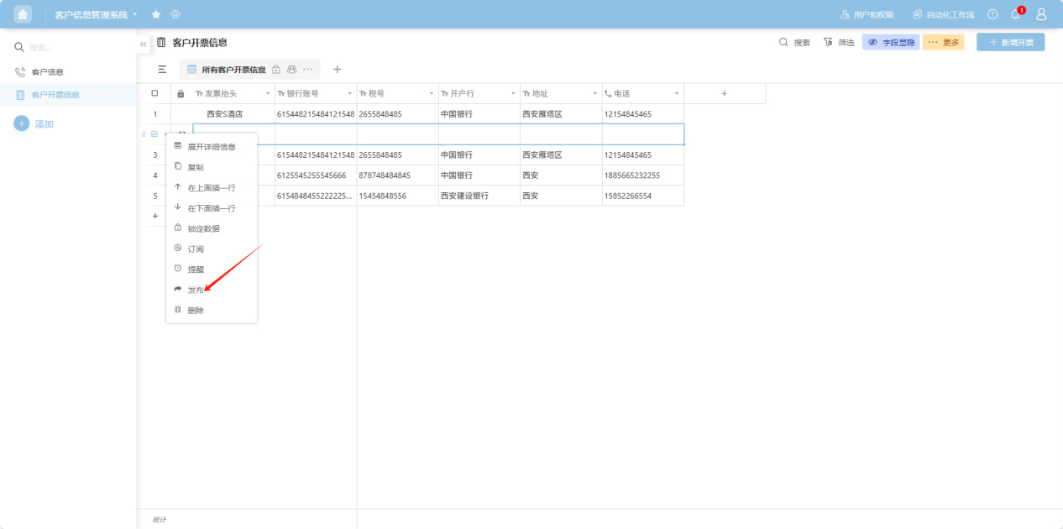Toggle 字段显隐 field visibility
Screen dimensions: 1063x529
click(x=891, y=42)
